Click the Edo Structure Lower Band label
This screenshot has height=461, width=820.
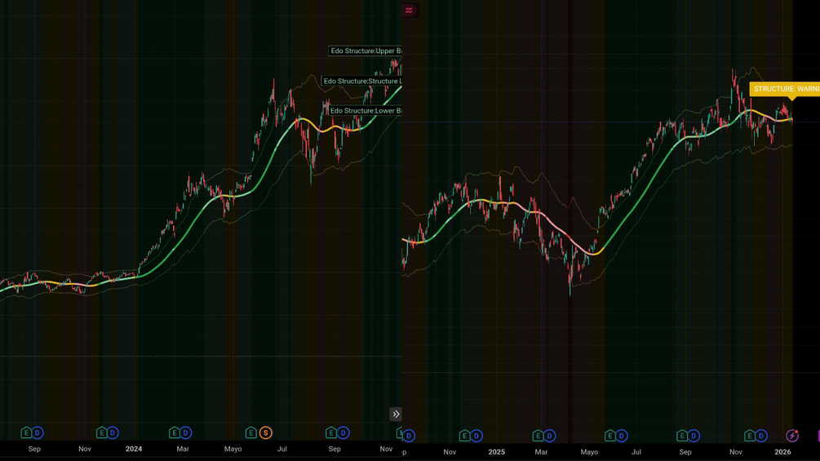[x=365, y=111]
